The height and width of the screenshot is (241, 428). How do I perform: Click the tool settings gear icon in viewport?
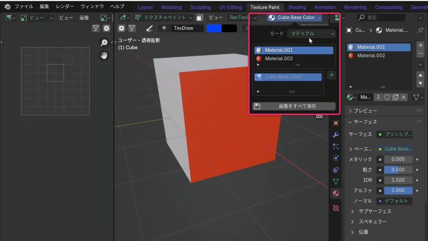[122, 28]
